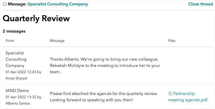Click the Message: label in header
Image resolution: width=215 pixels, height=109 pixels.
pyautogui.click(x=17, y=4)
